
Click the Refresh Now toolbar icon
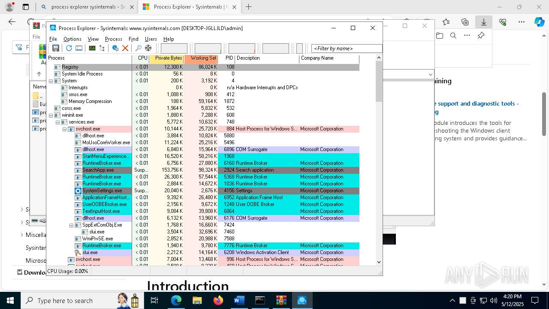coord(69,48)
